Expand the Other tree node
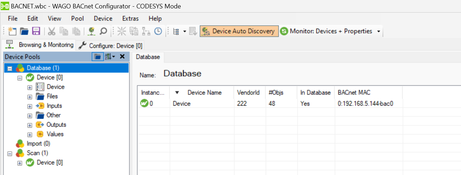 pyautogui.click(x=30, y=115)
